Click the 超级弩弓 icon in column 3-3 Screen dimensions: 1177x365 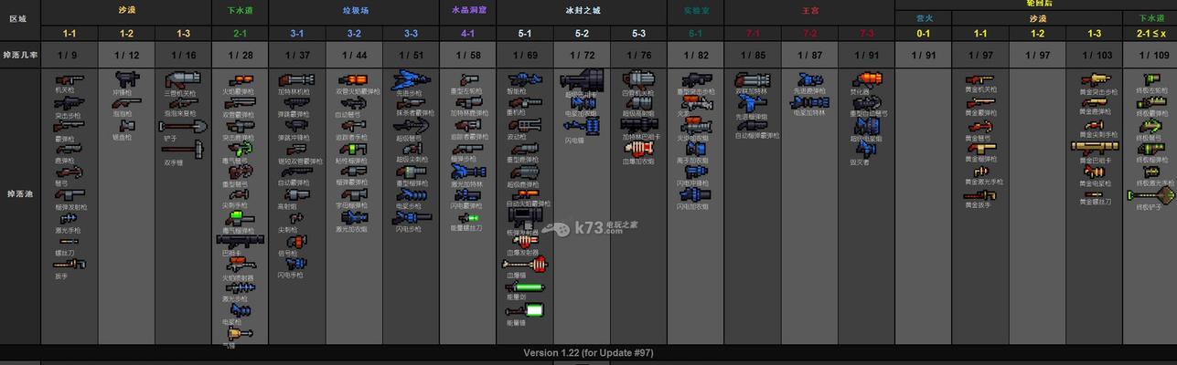[x=409, y=126]
